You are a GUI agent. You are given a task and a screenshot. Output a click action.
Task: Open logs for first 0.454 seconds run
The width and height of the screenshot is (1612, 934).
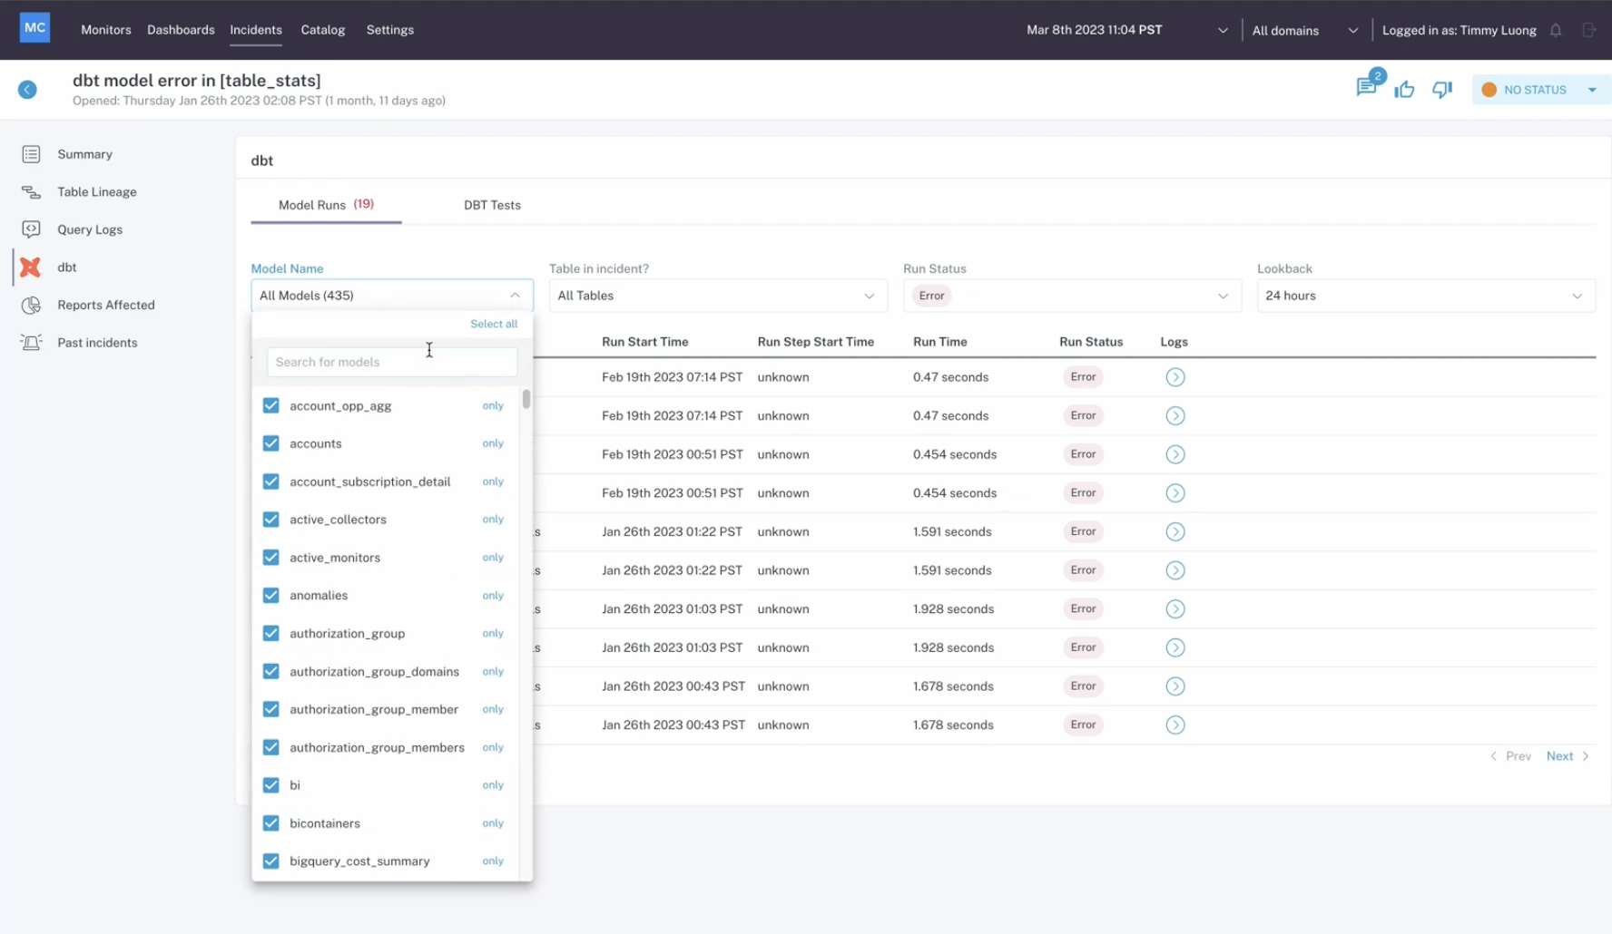tap(1175, 454)
